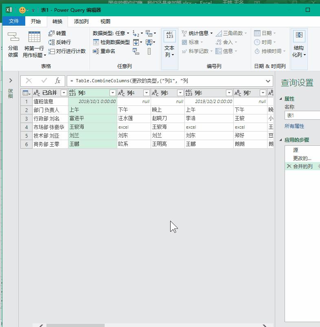Click the Rounding (舍入) icon
This screenshot has width=320, height=327.
click(218, 42)
